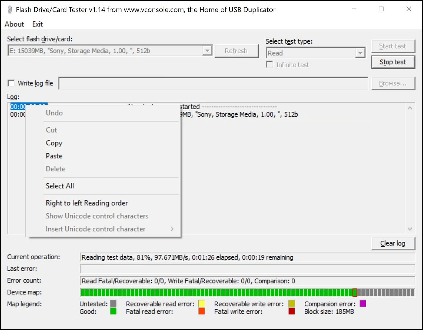This screenshot has width=423, height=330.
Task: Check the Infinite test option
Action: tap(269, 64)
